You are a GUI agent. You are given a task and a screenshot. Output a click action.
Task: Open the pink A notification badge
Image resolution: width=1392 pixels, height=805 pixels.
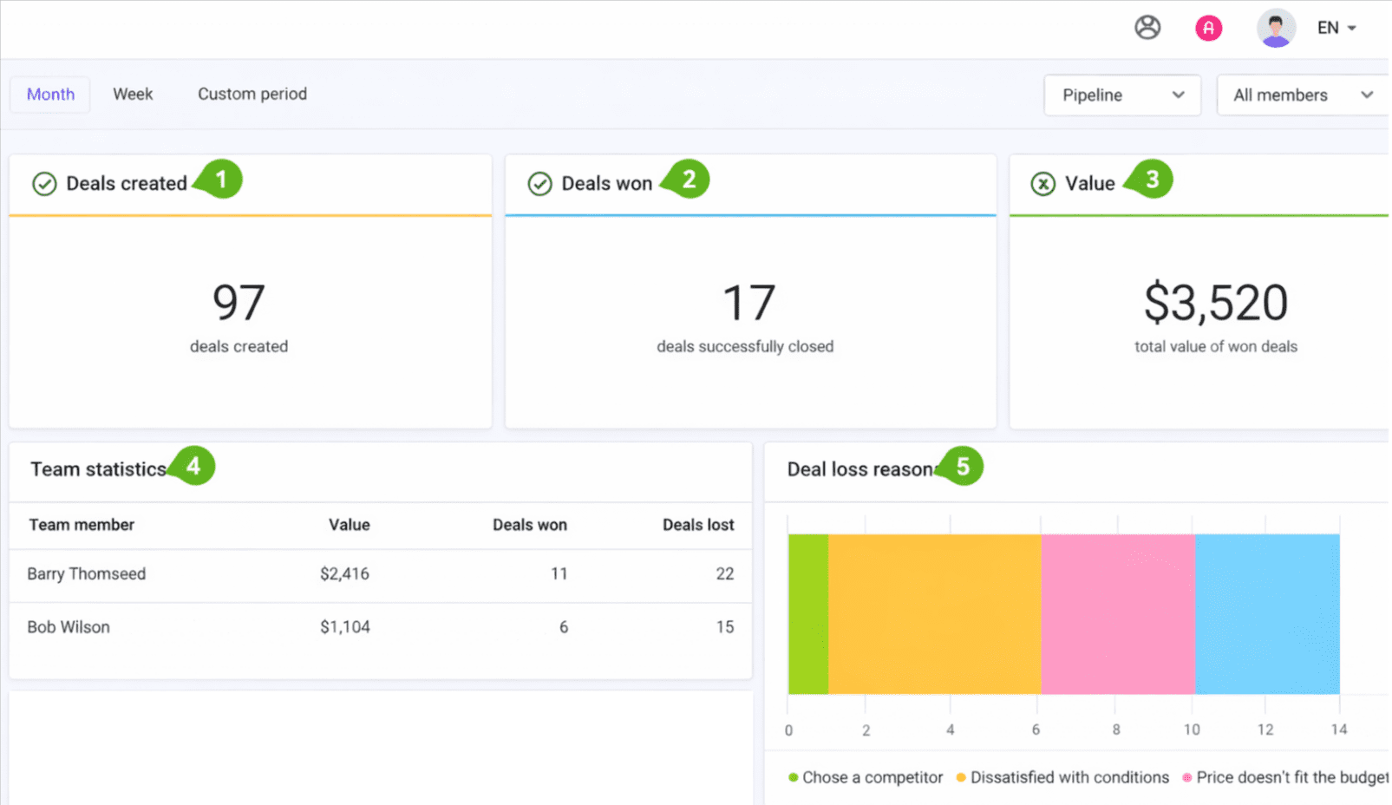1208,29
